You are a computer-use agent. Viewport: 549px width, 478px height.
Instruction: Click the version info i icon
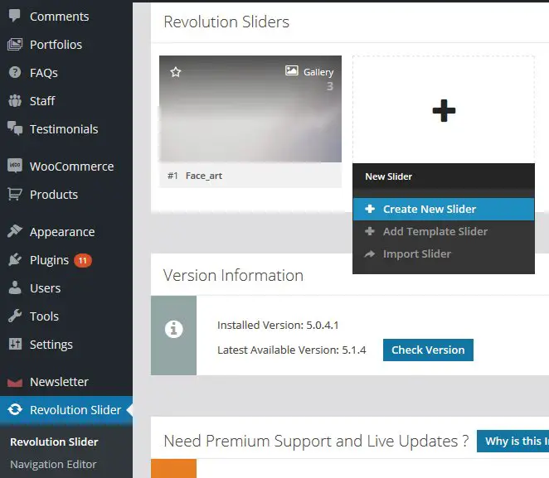(x=173, y=329)
